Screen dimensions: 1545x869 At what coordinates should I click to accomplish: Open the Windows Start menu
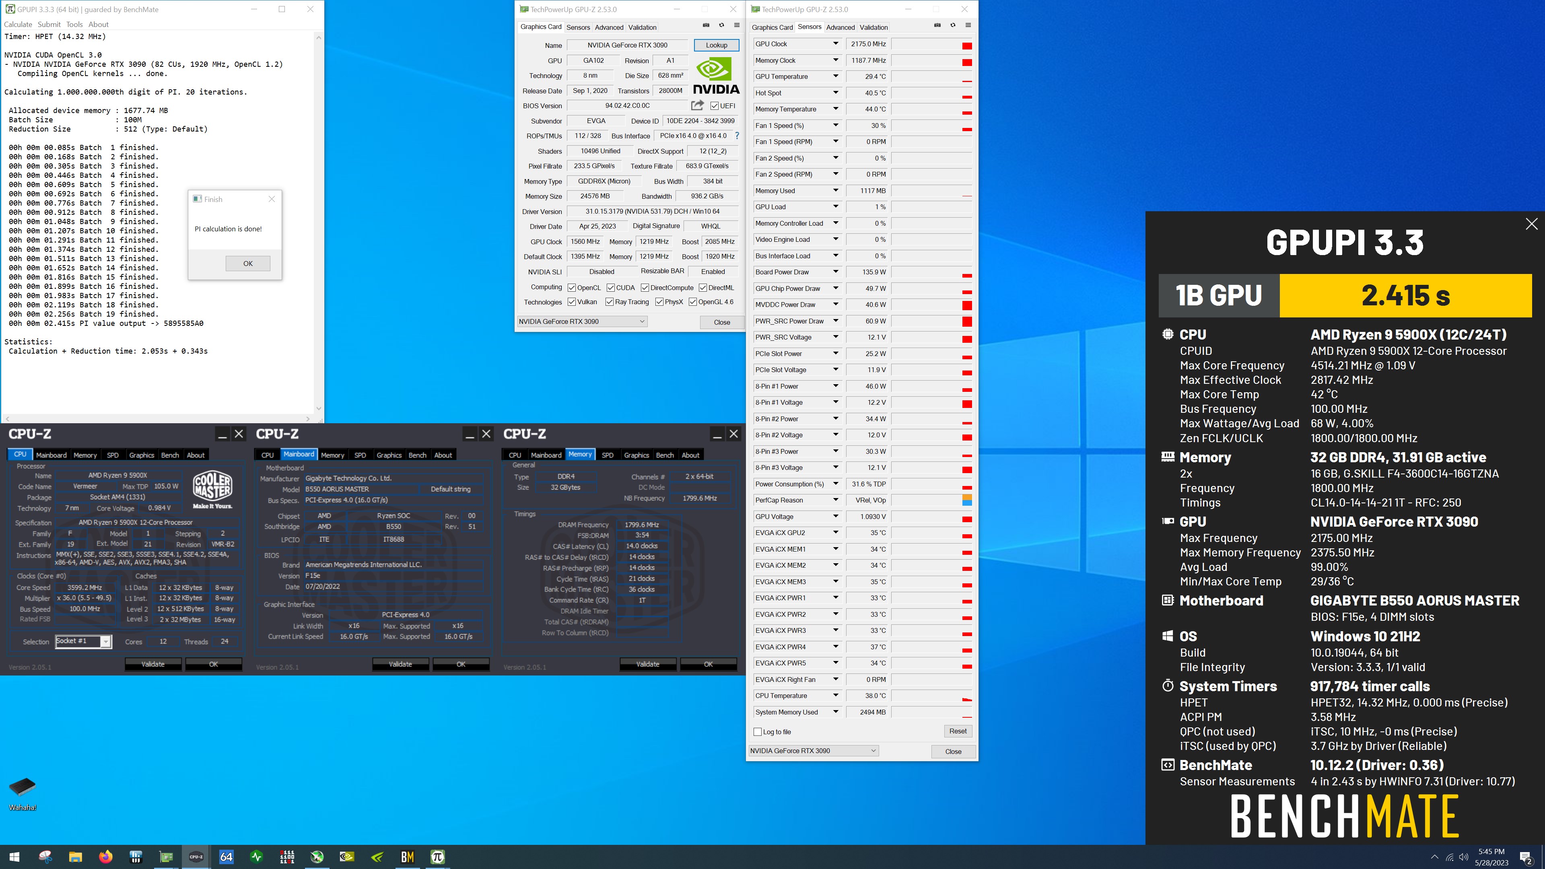click(14, 857)
